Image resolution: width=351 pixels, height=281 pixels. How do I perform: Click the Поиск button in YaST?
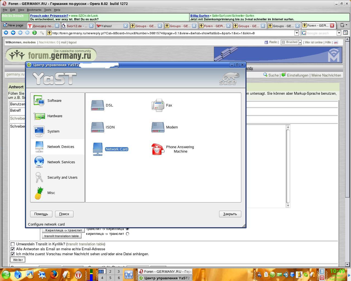tap(64, 214)
